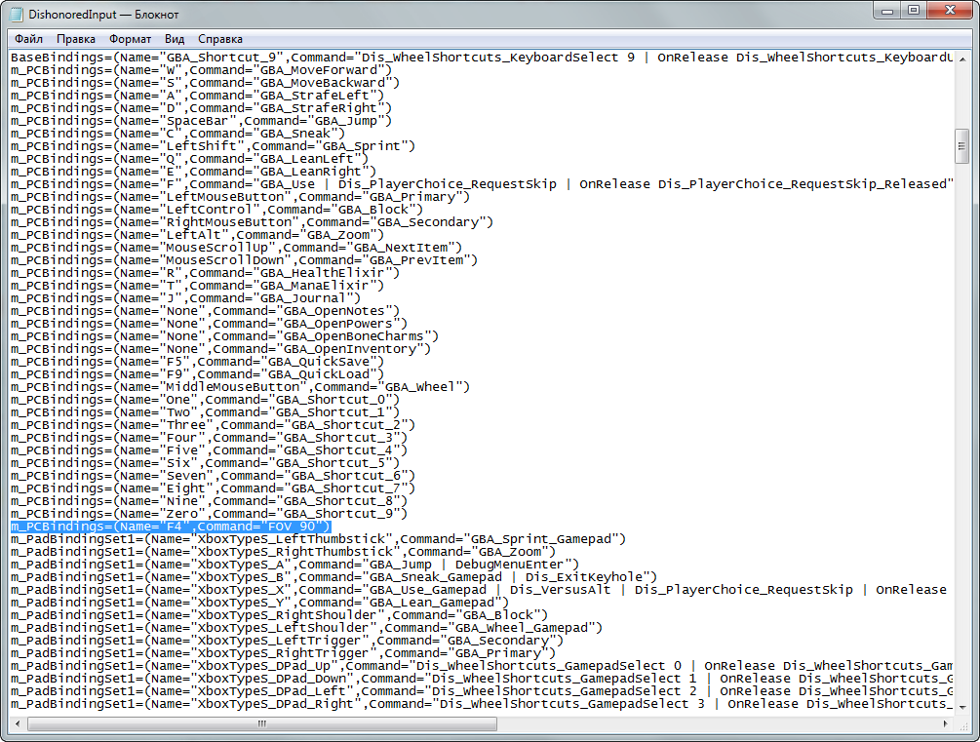Click the XboxTypeS_LeftShoulder GBA_Wheel_Gamepad line

[306, 627]
